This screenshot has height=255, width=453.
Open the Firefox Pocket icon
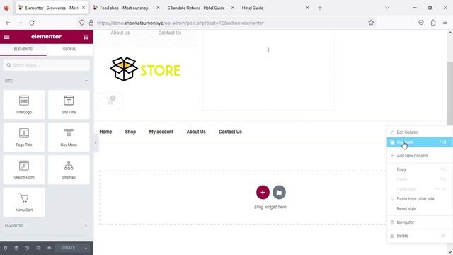tap(421, 23)
